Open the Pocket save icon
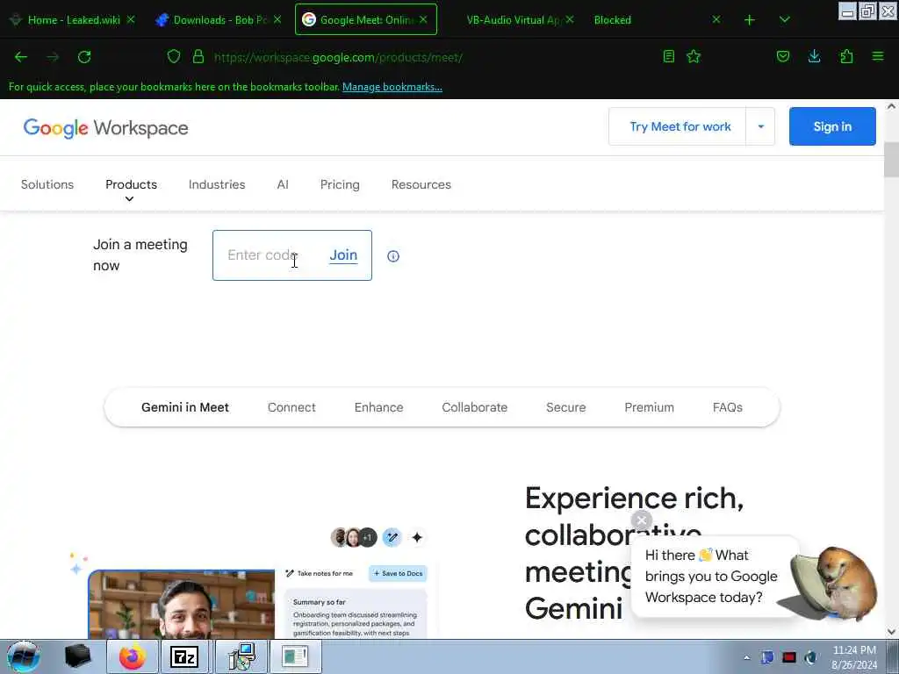This screenshot has height=674, width=899. tap(782, 56)
